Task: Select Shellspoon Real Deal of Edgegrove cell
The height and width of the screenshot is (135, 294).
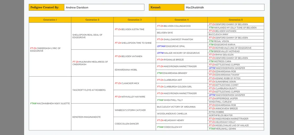Action: (87, 36)
